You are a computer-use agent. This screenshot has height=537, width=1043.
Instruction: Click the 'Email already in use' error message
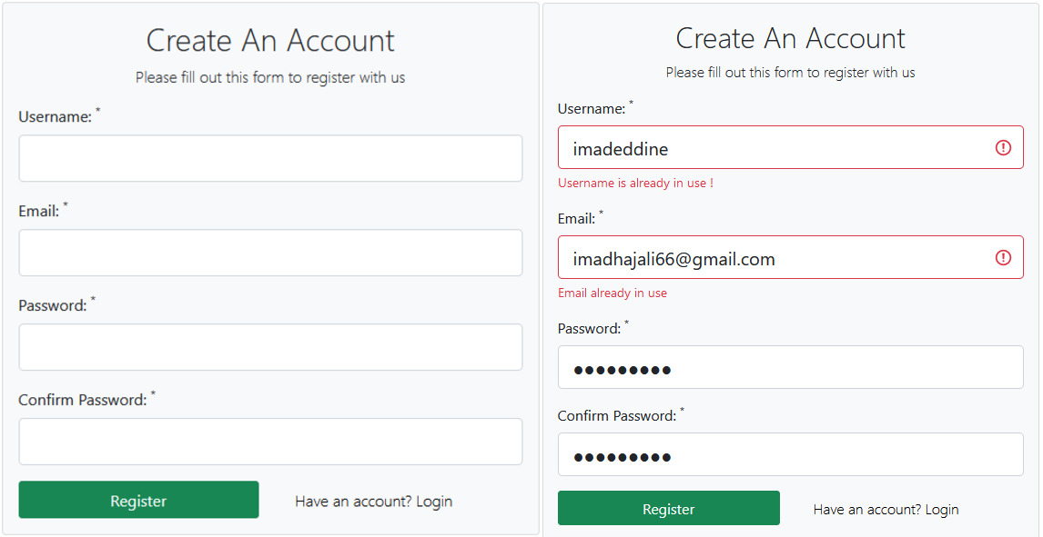(613, 293)
